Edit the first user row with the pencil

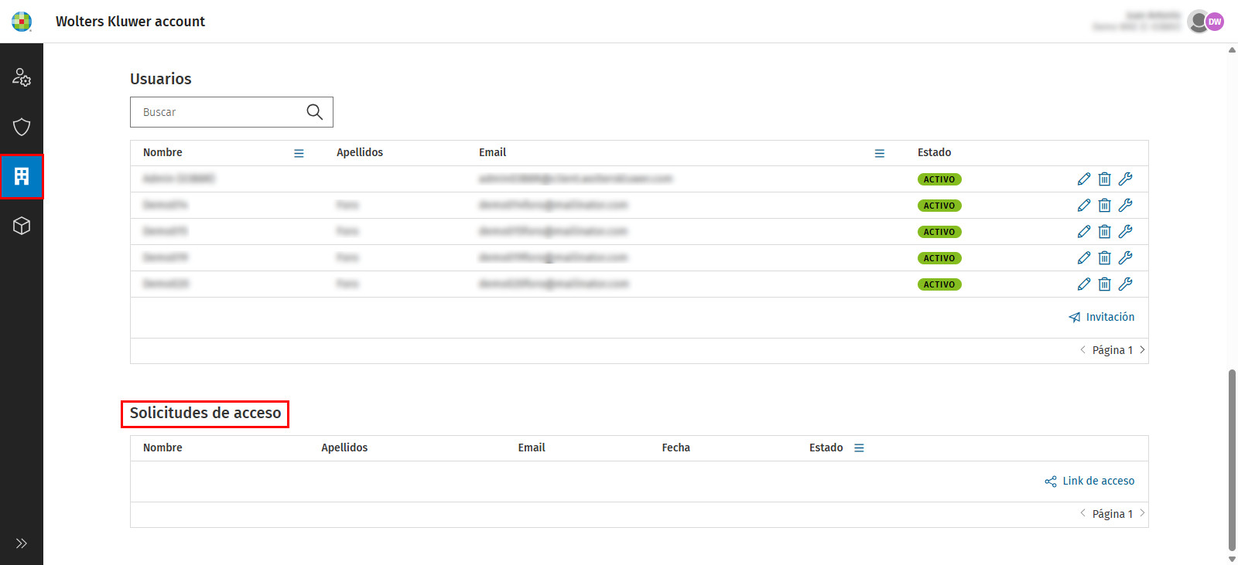(1084, 179)
